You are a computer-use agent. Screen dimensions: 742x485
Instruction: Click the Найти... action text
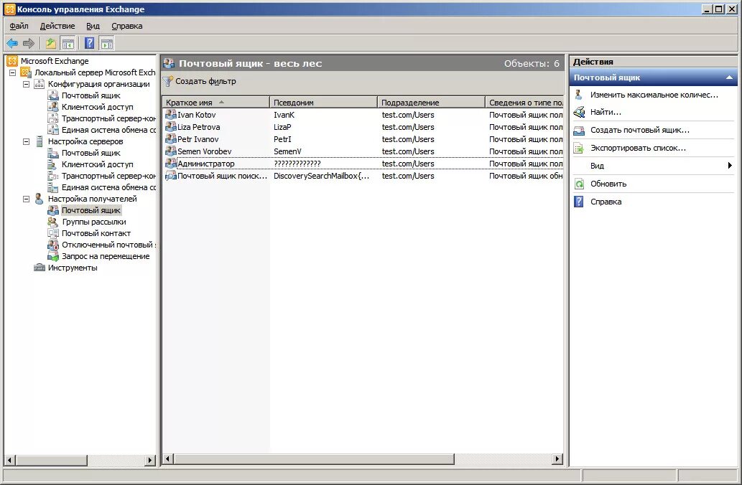606,112
